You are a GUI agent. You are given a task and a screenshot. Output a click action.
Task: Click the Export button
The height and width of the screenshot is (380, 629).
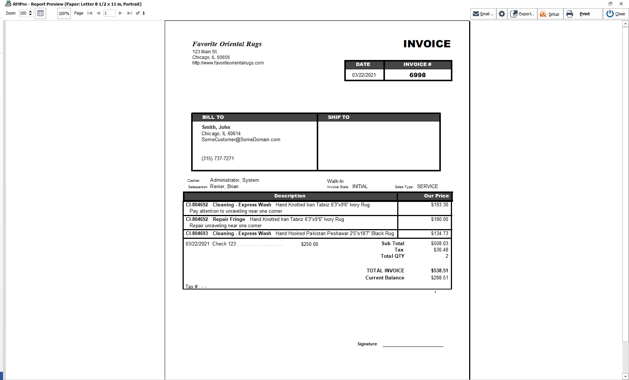click(522, 14)
